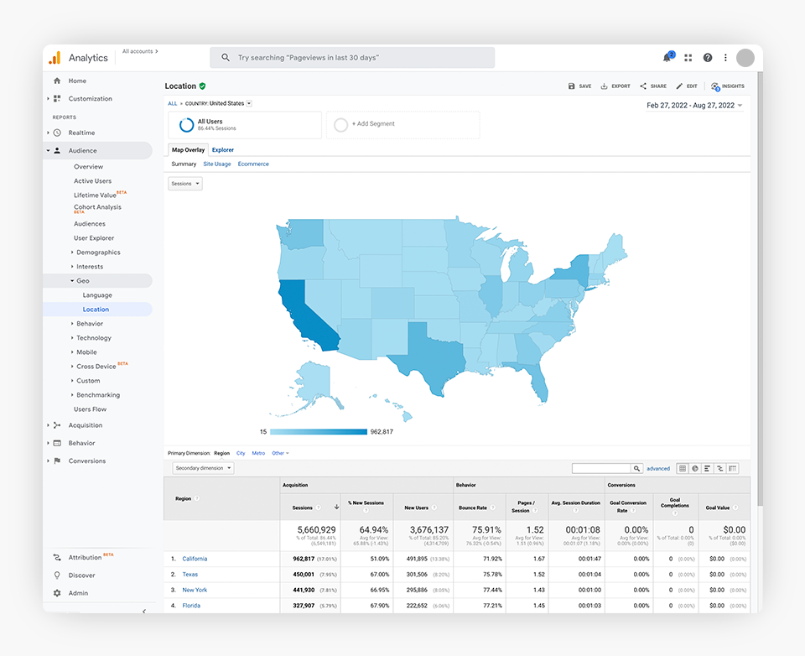805x656 pixels.
Task: Open Insights panel
Action: [x=727, y=86]
